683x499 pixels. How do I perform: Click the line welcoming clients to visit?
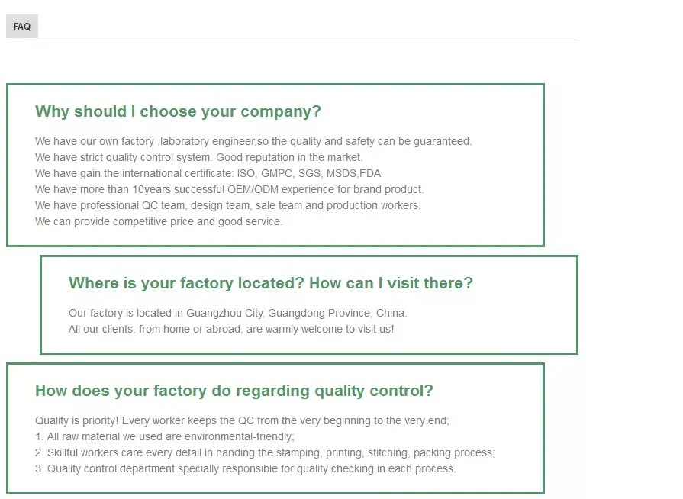(231, 329)
